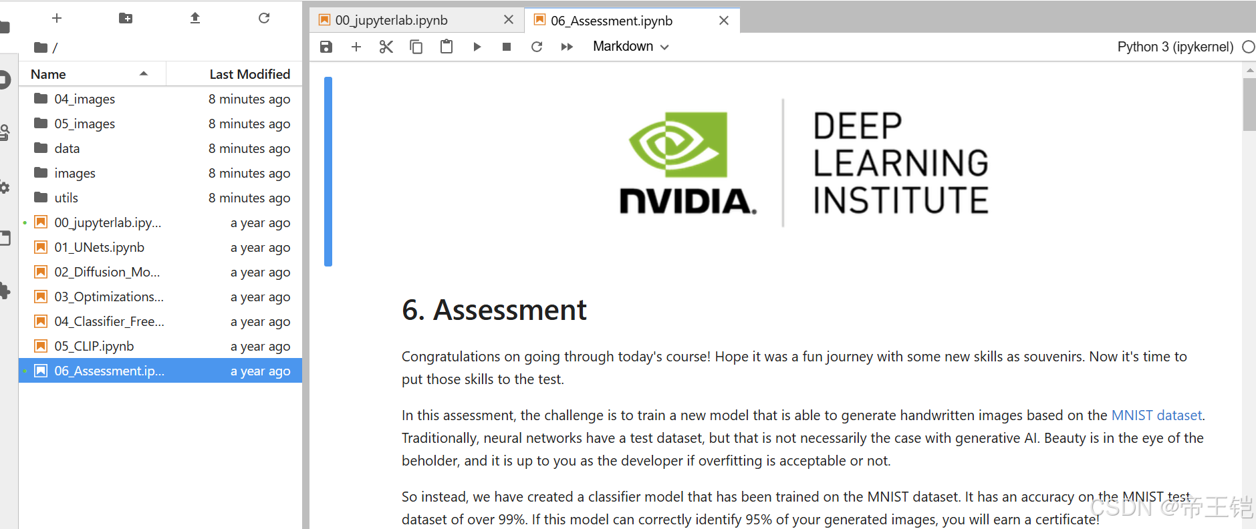This screenshot has width=1256, height=529.
Task: Select the 01_UNets.ipynb file
Action: tap(160, 247)
